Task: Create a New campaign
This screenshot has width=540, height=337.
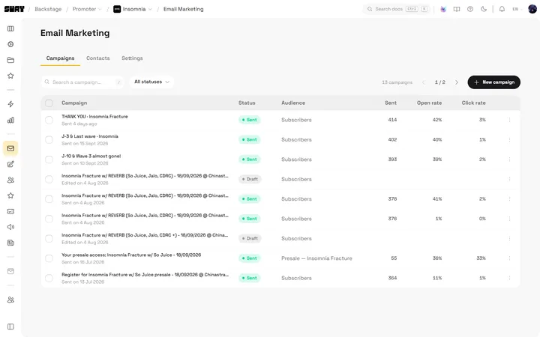Action: point(493,82)
